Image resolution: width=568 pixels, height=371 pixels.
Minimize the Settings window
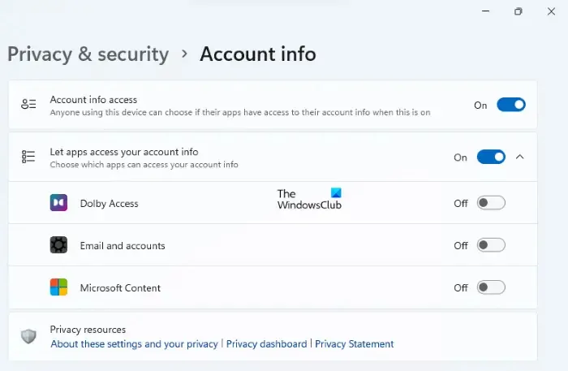(486, 11)
